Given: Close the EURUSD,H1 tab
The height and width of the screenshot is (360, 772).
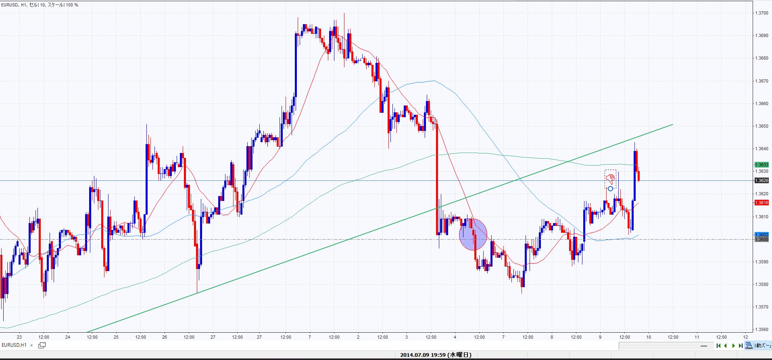Looking at the screenshot, I should [x=31, y=345].
